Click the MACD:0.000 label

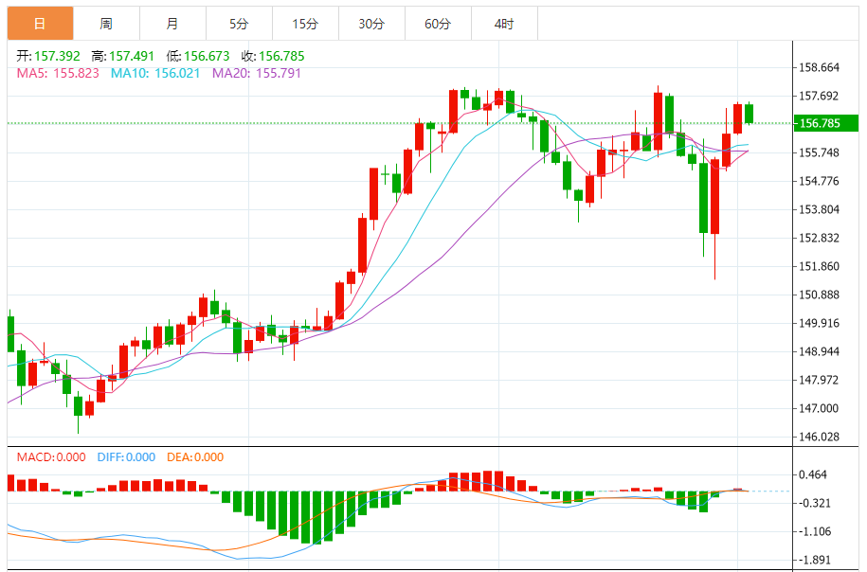51,457
